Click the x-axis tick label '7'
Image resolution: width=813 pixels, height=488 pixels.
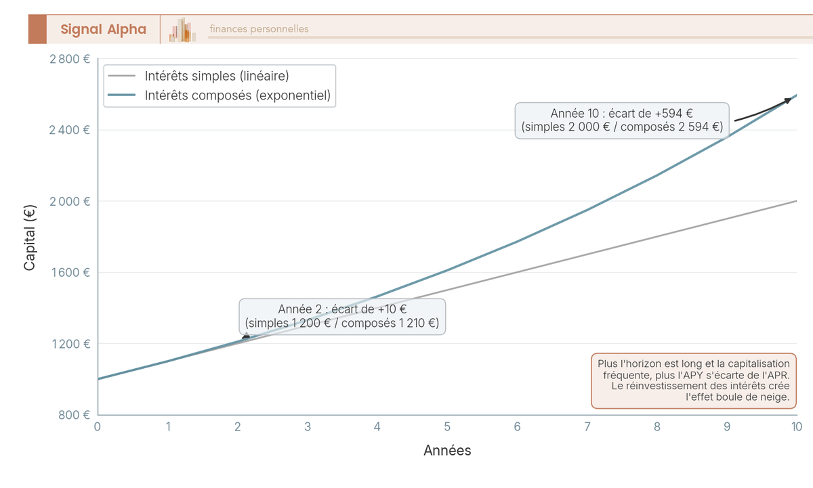[587, 427]
